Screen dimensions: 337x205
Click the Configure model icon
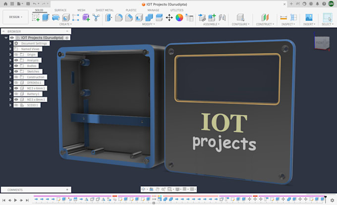pos(240,17)
